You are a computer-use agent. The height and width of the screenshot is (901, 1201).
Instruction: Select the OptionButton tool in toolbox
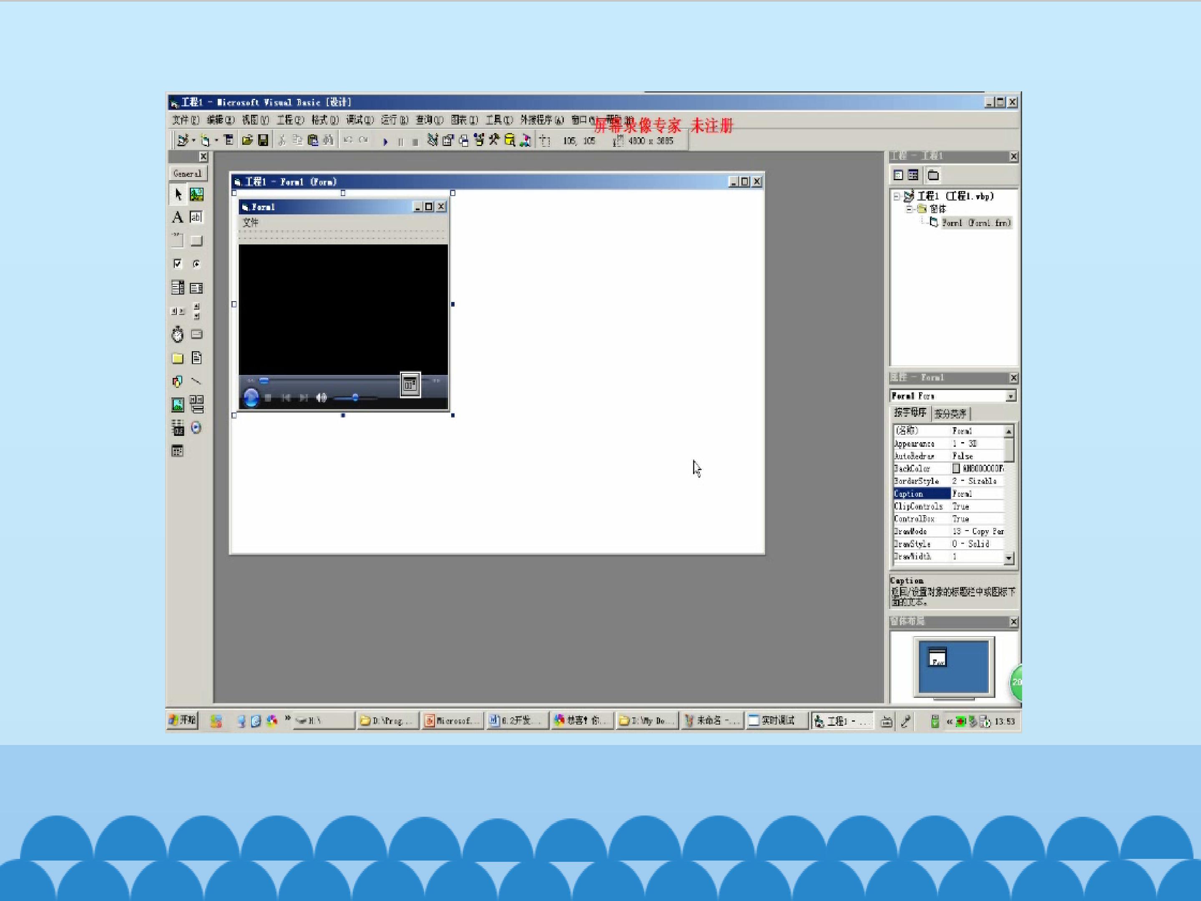196,264
